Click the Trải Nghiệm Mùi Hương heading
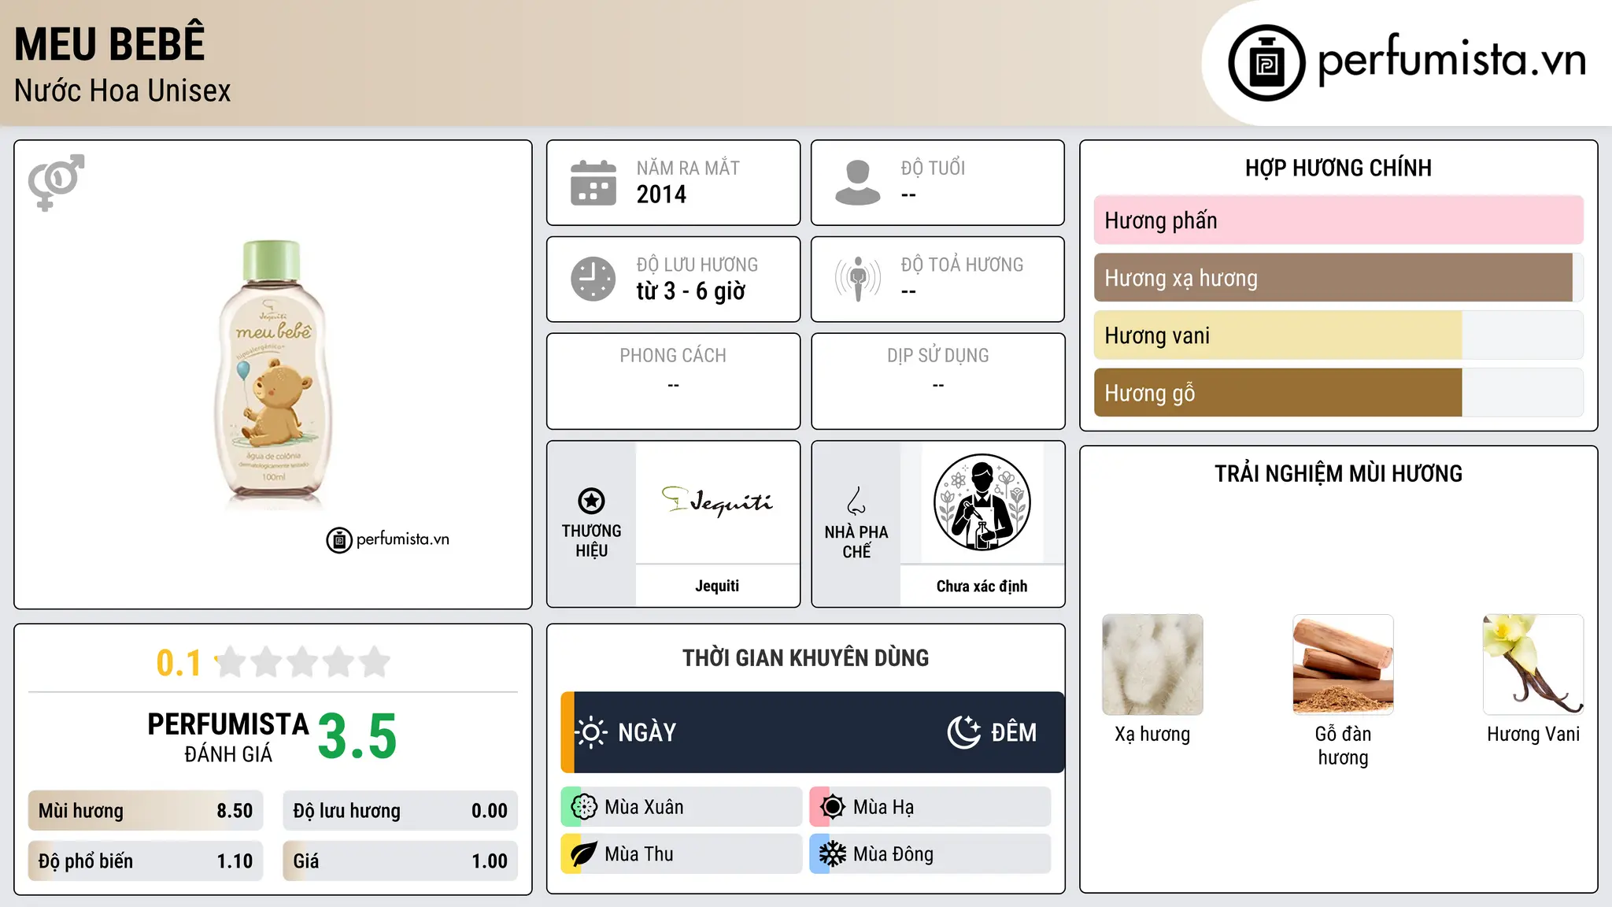This screenshot has width=1612, height=907. [1338, 473]
